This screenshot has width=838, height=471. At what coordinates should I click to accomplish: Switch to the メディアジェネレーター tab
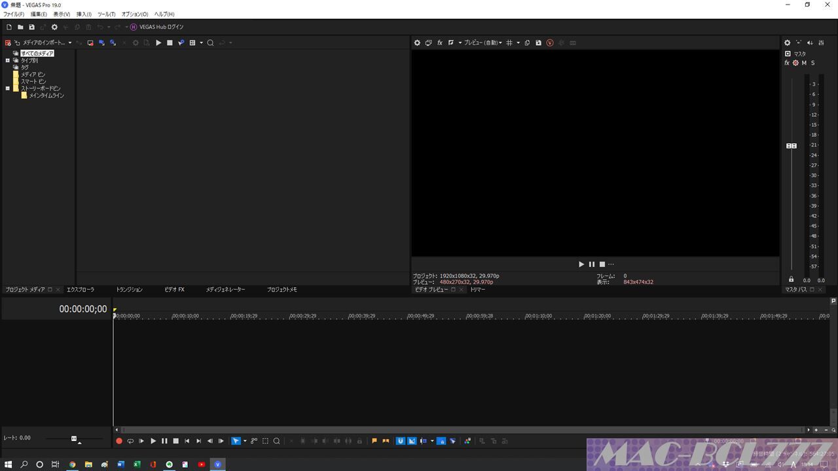225,289
